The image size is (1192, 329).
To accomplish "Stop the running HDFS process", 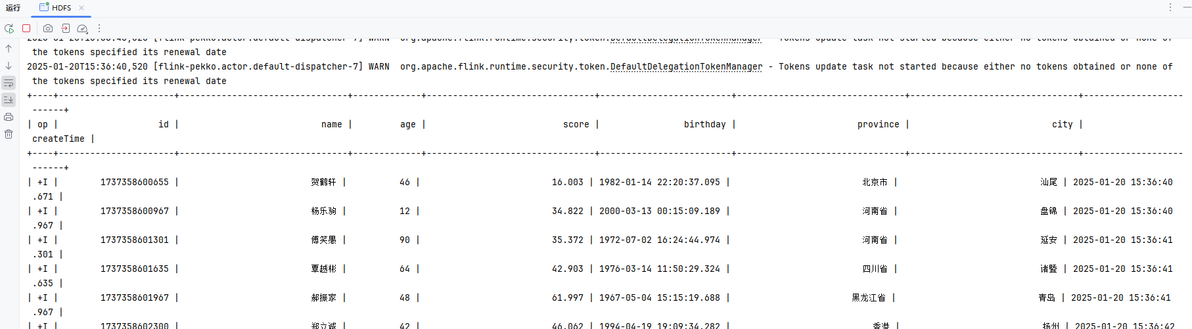I will [26, 28].
